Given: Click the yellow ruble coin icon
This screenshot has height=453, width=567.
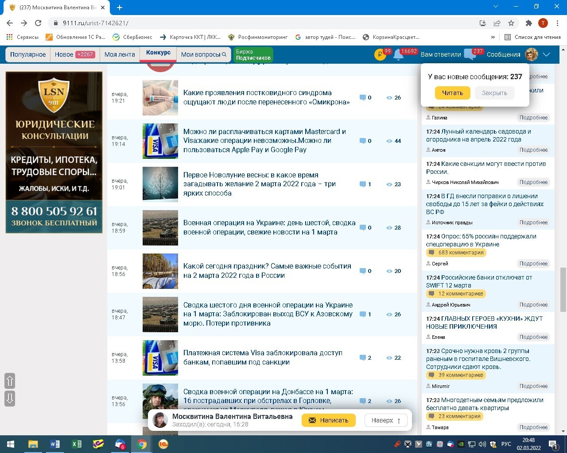Looking at the screenshot, I should pyautogui.click(x=380, y=55).
